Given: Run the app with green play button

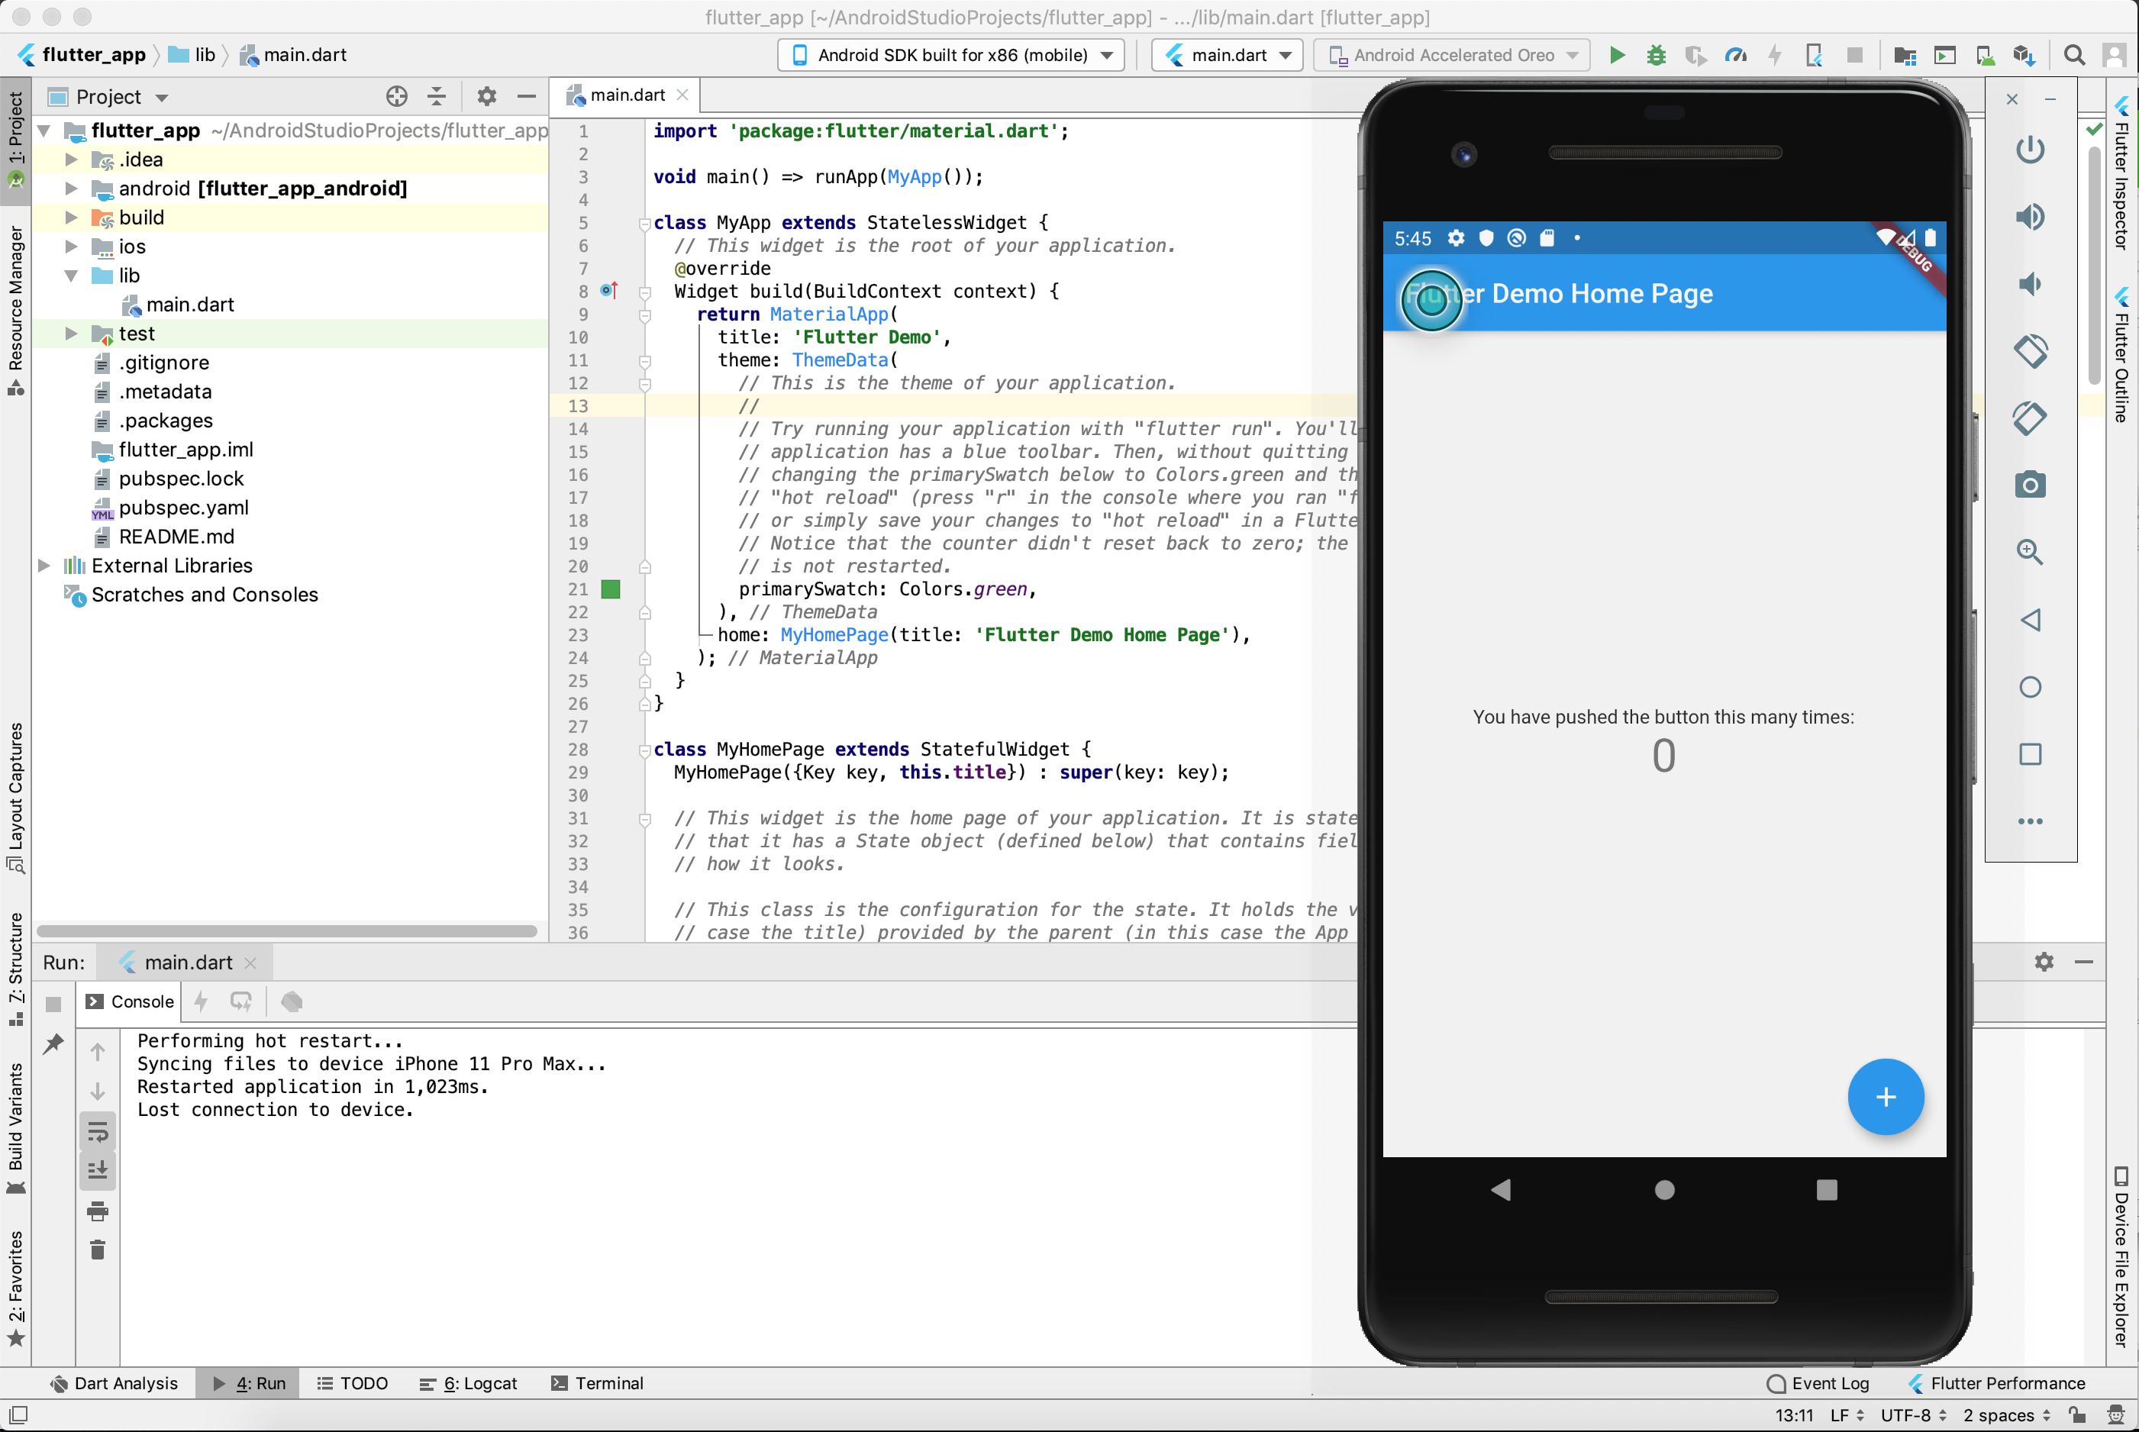Looking at the screenshot, I should 1617,55.
